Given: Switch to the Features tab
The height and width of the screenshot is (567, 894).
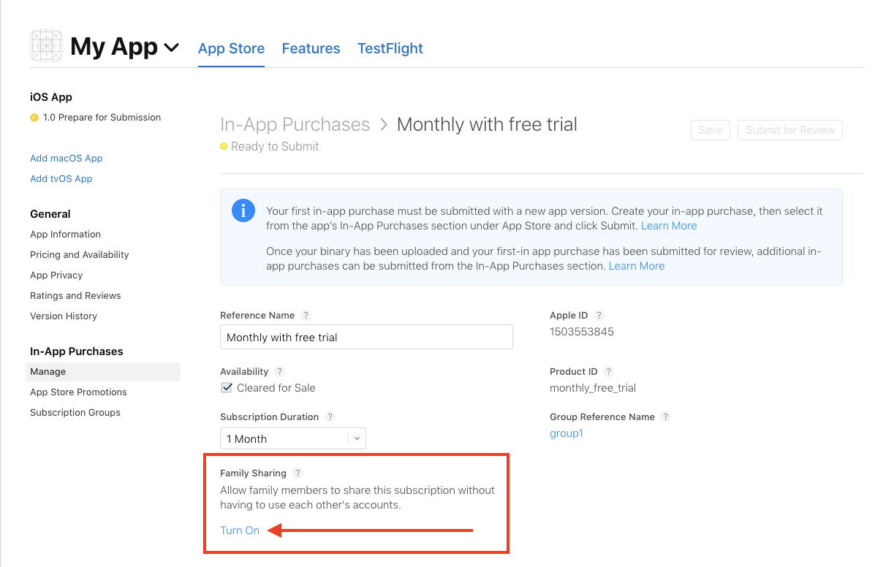Looking at the screenshot, I should (x=311, y=48).
